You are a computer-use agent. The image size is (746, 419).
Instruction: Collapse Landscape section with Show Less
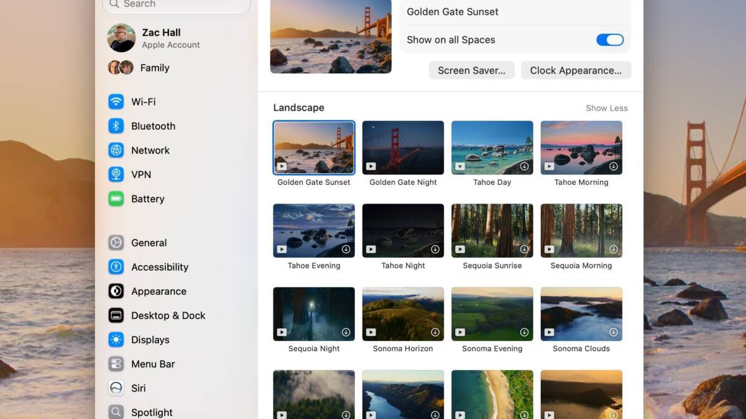[607, 108]
